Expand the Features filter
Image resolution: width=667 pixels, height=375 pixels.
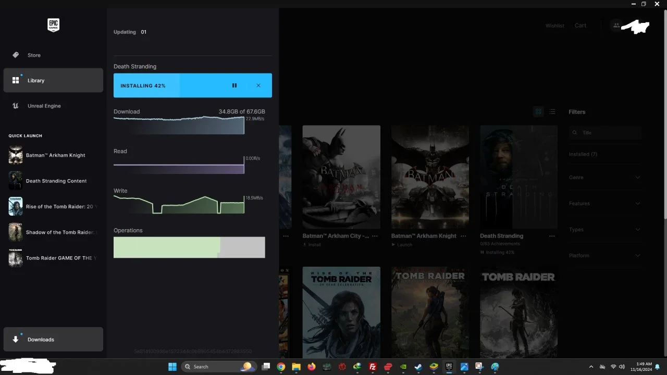[x=605, y=204]
